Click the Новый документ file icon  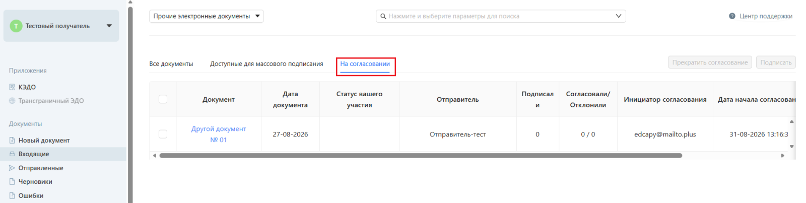pyautogui.click(x=12, y=141)
